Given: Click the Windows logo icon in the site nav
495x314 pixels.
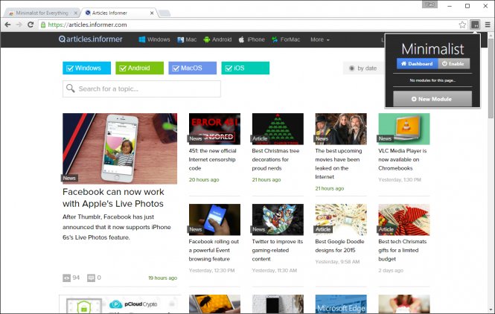Looking at the screenshot, I should (142, 39).
